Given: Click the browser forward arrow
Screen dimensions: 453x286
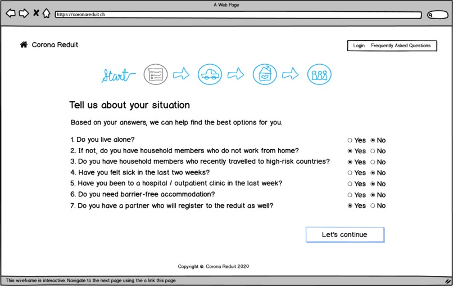Looking at the screenshot, I should [x=24, y=14].
